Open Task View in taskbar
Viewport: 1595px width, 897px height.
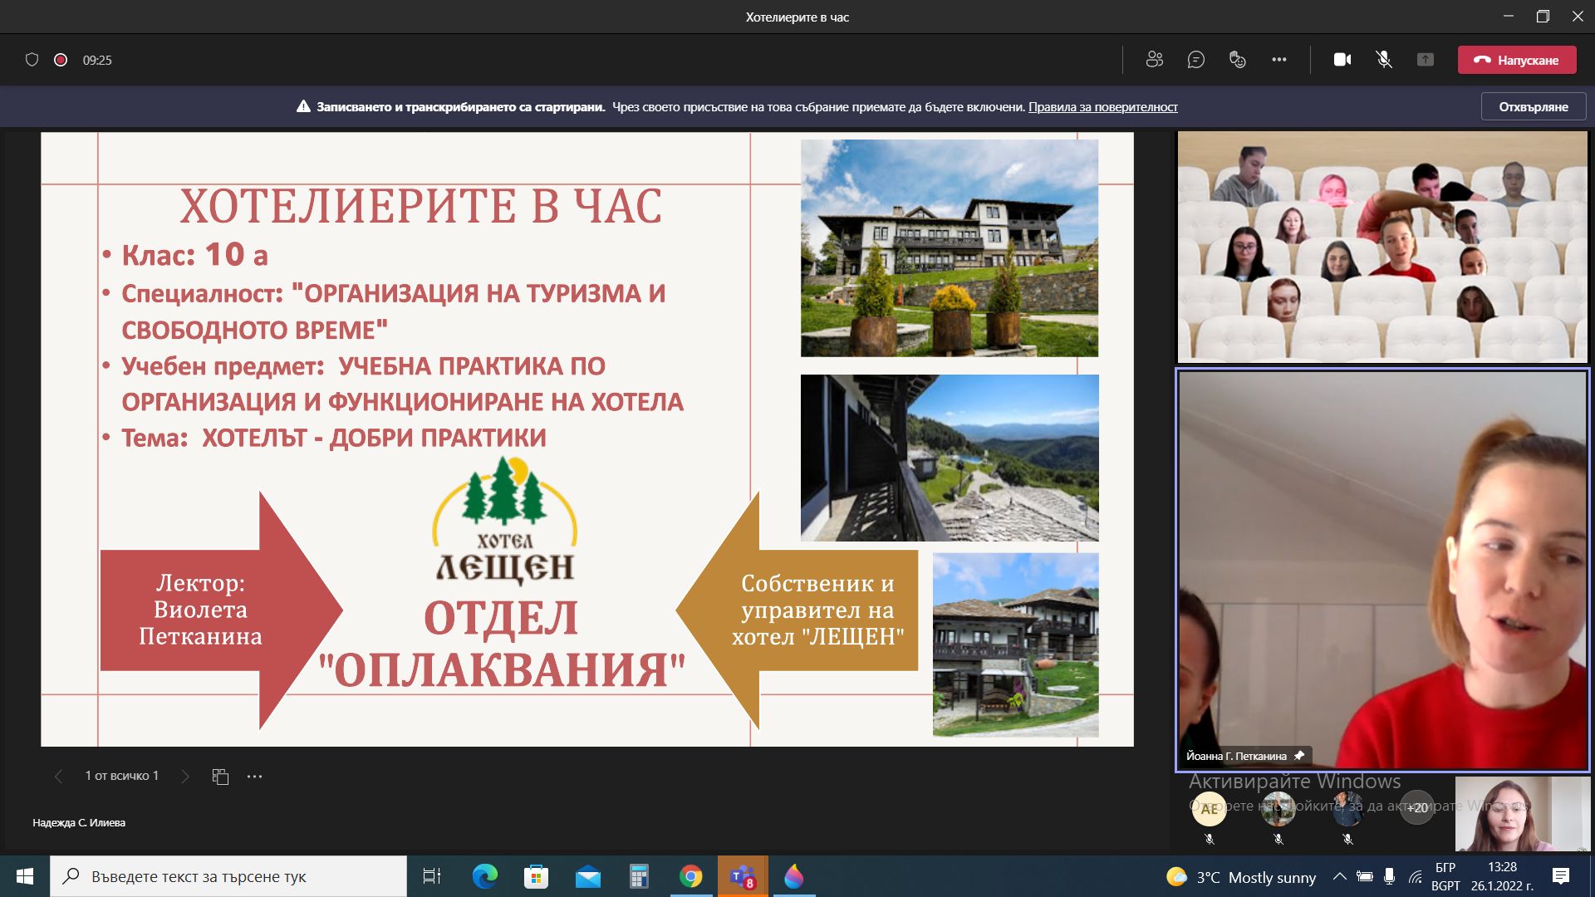(432, 876)
